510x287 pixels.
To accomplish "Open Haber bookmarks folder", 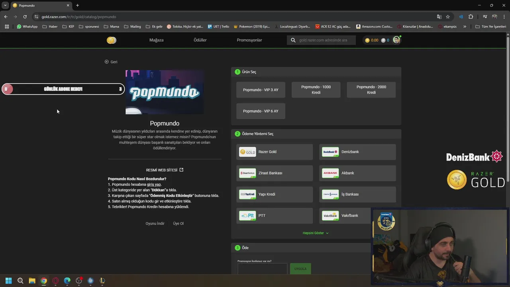I will (49, 27).
